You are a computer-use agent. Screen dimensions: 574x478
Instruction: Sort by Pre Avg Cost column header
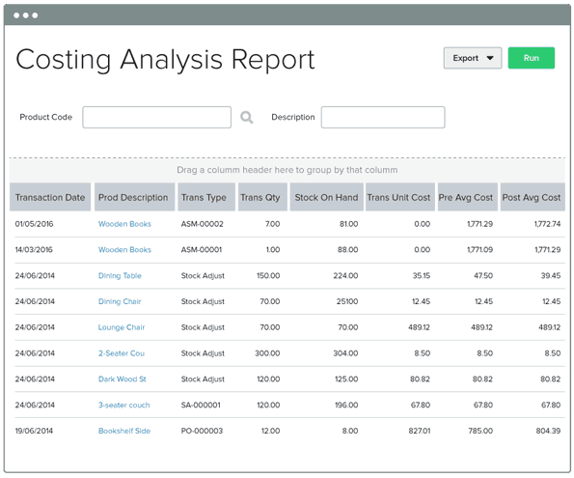click(468, 197)
